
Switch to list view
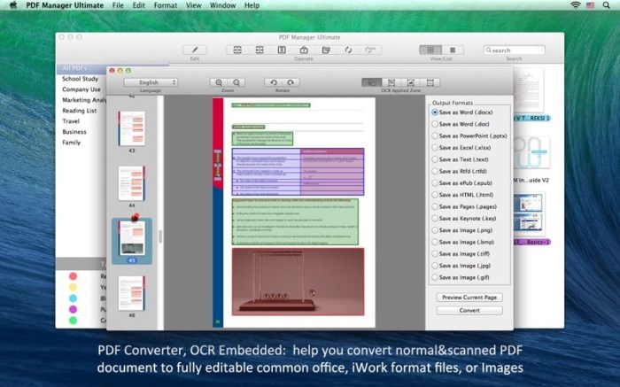coord(453,50)
